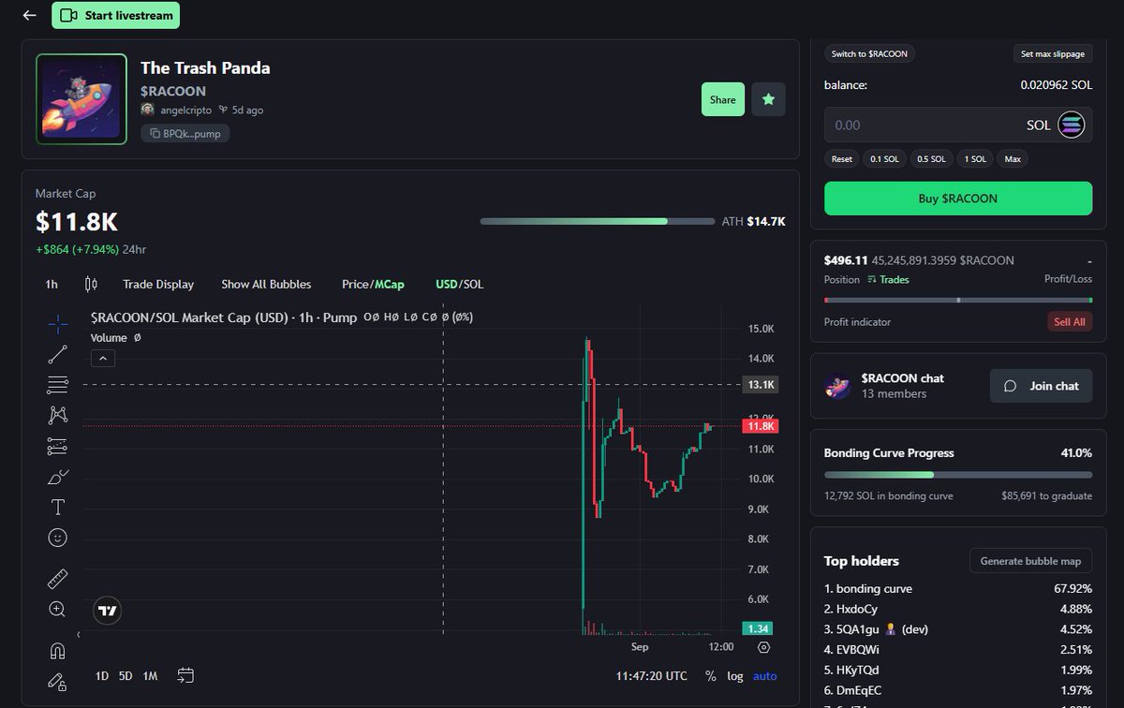The width and height of the screenshot is (1124, 708).
Task: Toggle percent scale on chart
Action: (x=711, y=676)
